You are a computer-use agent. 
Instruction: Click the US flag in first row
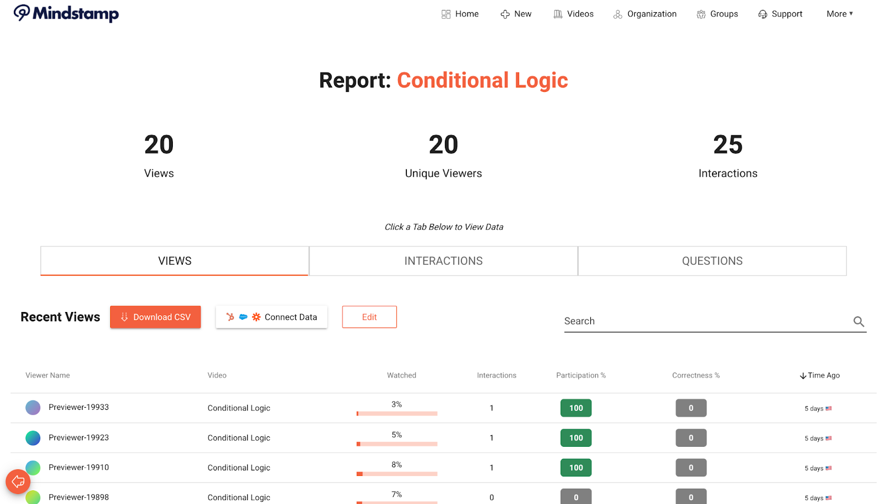click(x=829, y=408)
